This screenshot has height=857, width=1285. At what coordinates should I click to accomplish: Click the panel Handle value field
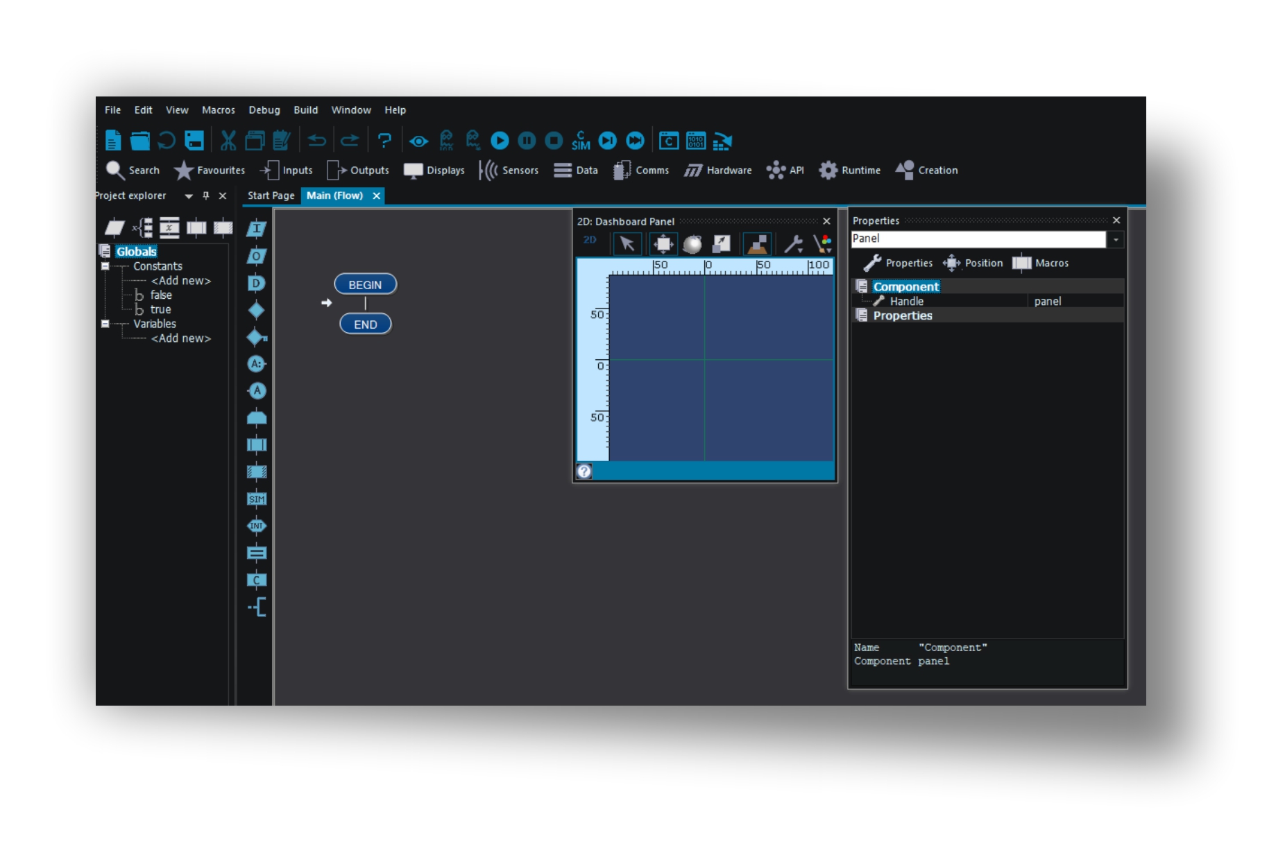coord(1075,302)
